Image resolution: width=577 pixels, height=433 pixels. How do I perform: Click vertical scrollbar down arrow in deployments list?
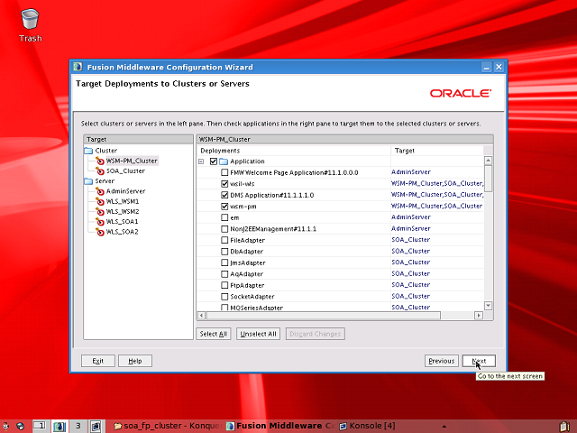pos(489,306)
